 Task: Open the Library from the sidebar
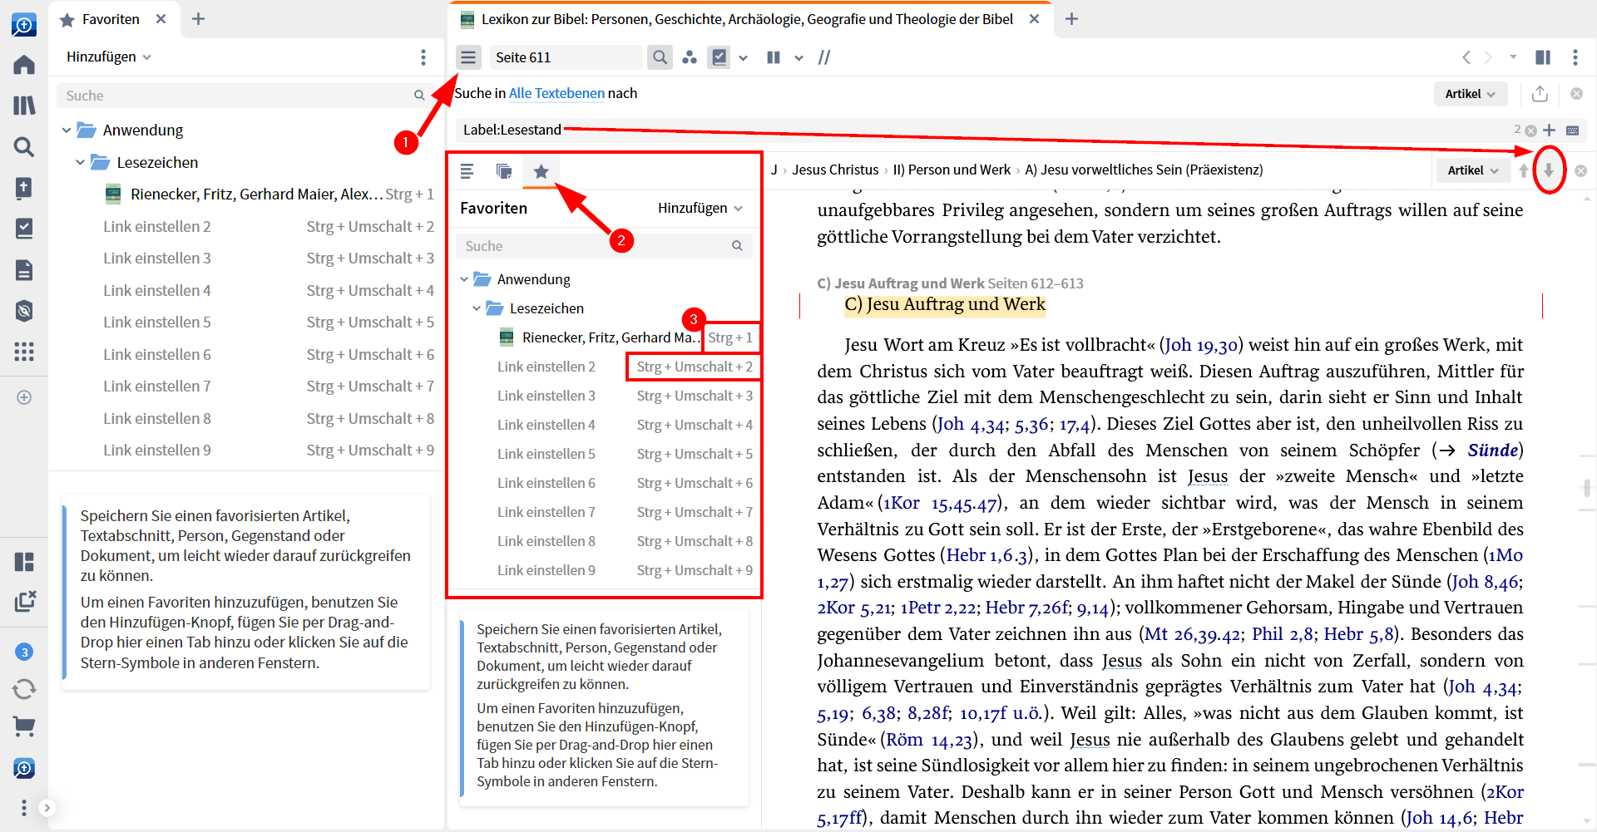pyautogui.click(x=24, y=106)
